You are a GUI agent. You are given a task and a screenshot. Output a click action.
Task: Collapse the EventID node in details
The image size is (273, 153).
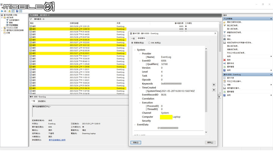click(x=140, y=61)
